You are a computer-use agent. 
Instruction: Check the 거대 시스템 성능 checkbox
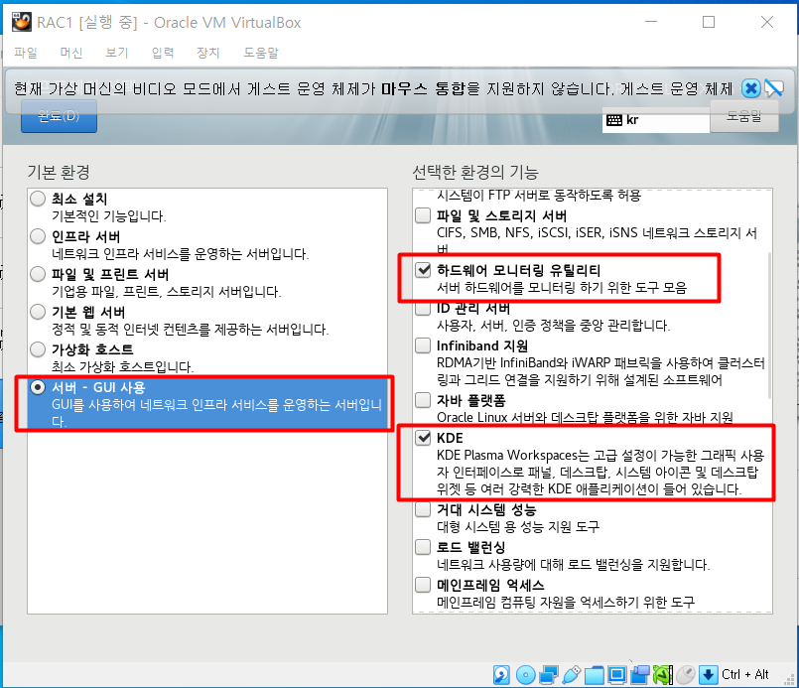coord(423,509)
